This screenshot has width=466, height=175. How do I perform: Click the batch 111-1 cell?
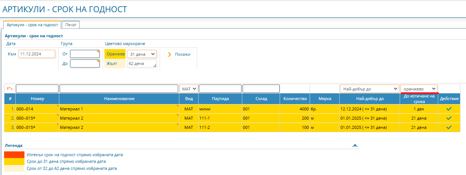coord(220,118)
